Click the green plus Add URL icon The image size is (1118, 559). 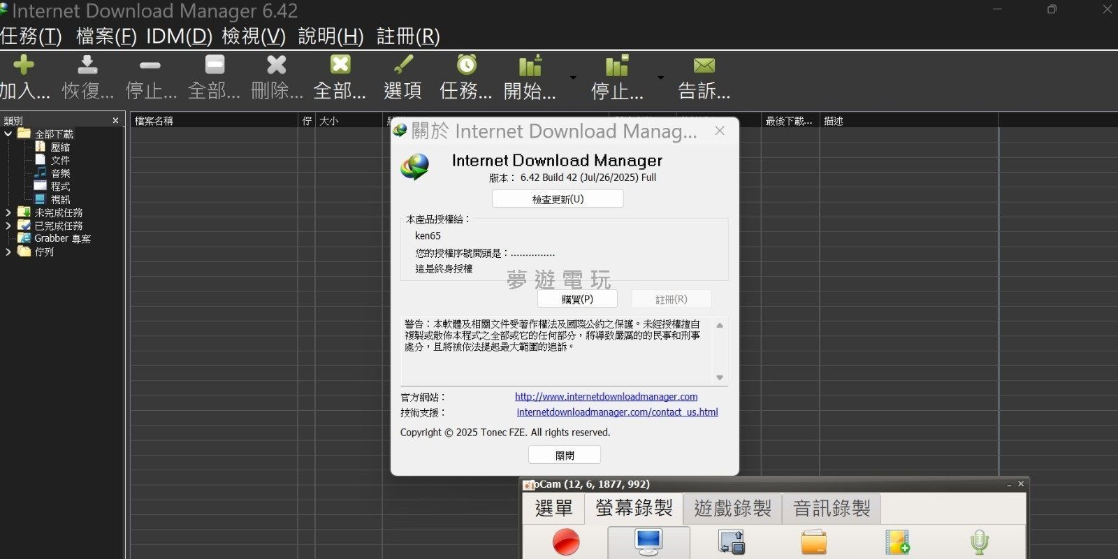[23, 66]
